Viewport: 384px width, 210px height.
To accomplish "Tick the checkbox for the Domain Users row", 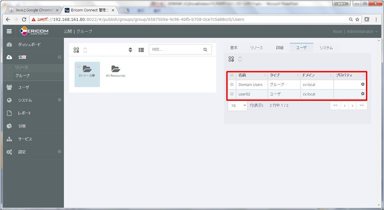I will [x=232, y=84].
